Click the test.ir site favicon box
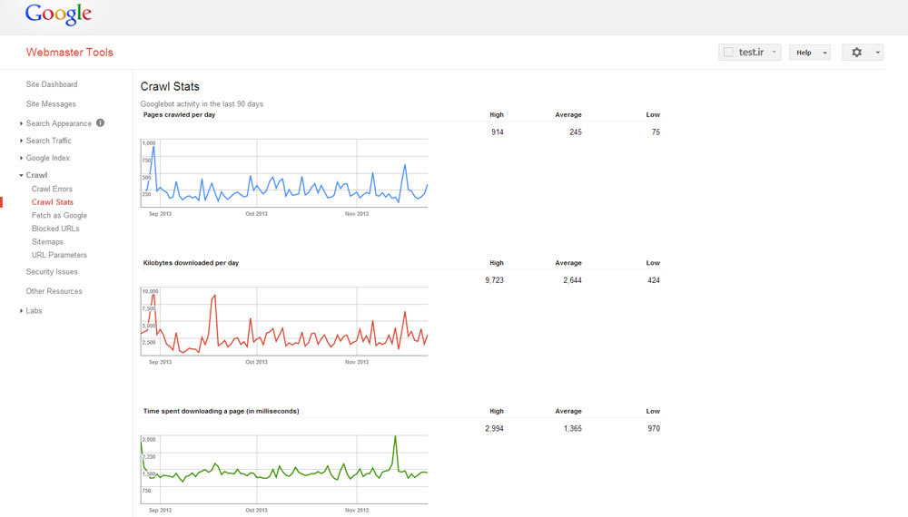 point(728,52)
